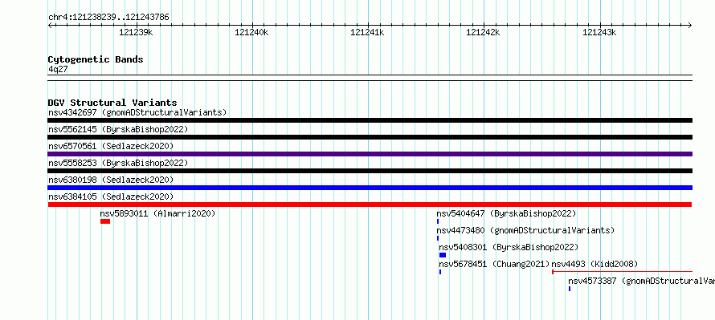Open nsv5404647 (ByrskaBishop2022) label
This screenshot has width=715, height=320.
(506, 213)
